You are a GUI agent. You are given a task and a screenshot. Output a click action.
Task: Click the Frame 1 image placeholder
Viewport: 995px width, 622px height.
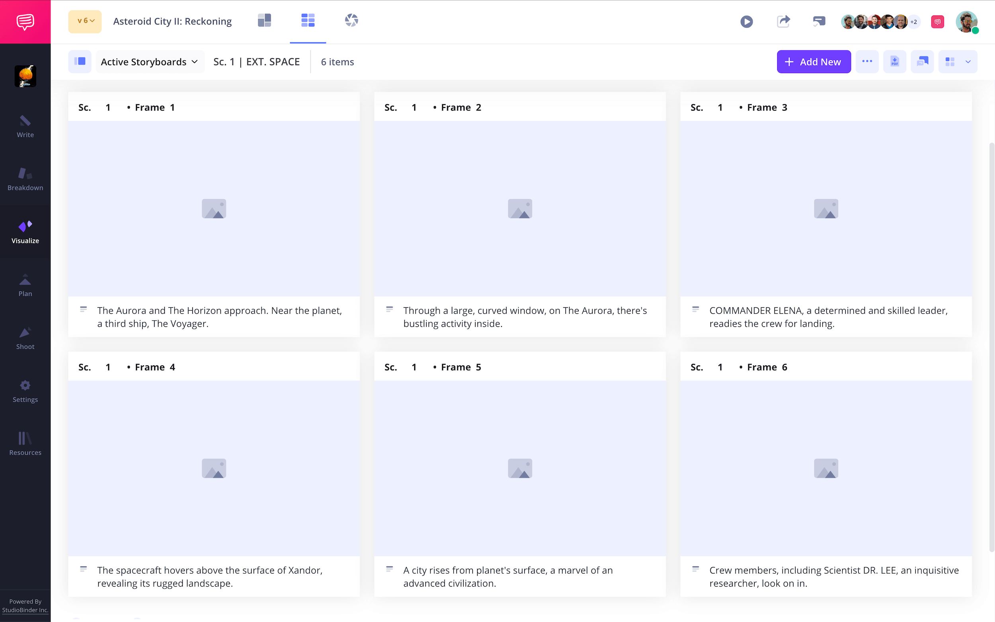pyautogui.click(x=214, y=208)
